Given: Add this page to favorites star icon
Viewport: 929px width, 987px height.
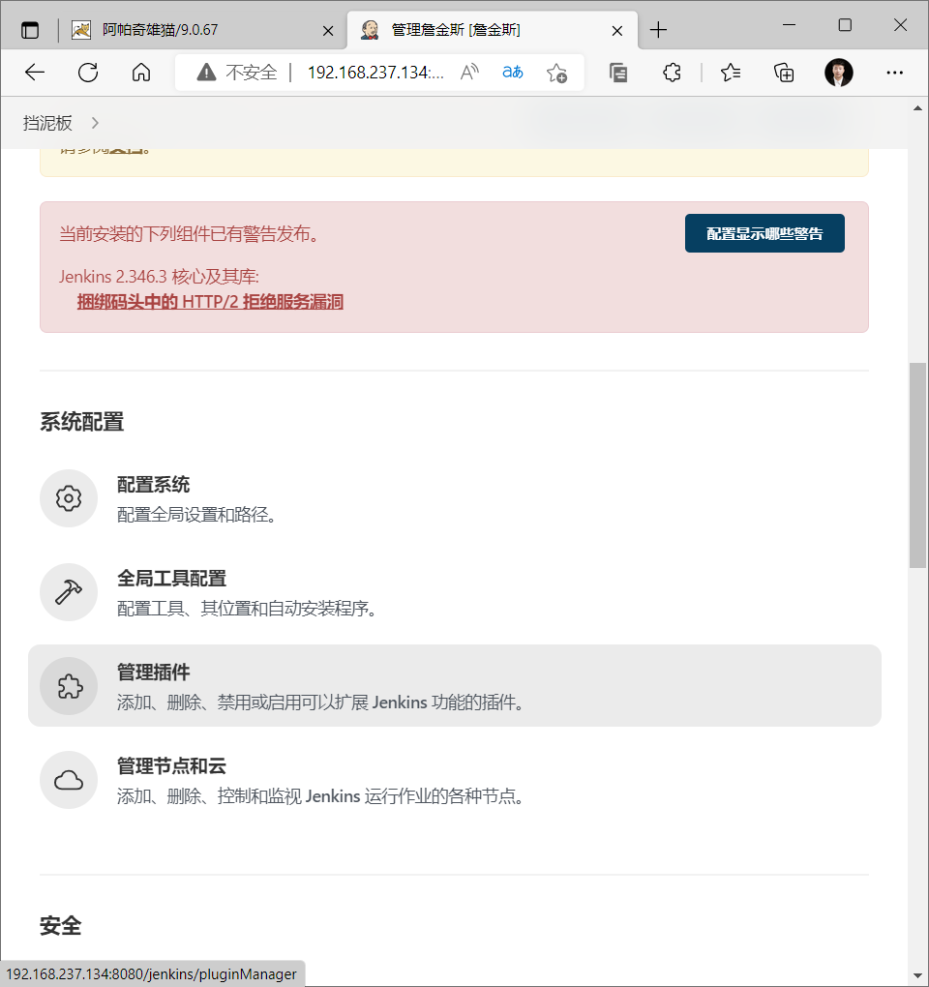Looking at the screenshot, I should click(556, 73).
